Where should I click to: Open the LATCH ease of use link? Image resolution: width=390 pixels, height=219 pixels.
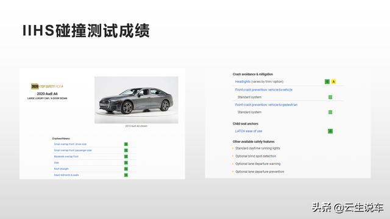click(x=249, y=131)
